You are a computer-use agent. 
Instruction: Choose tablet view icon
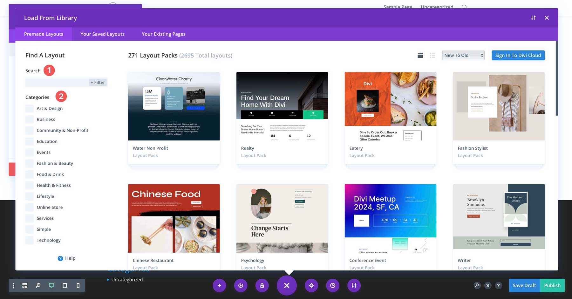[65, 285]
